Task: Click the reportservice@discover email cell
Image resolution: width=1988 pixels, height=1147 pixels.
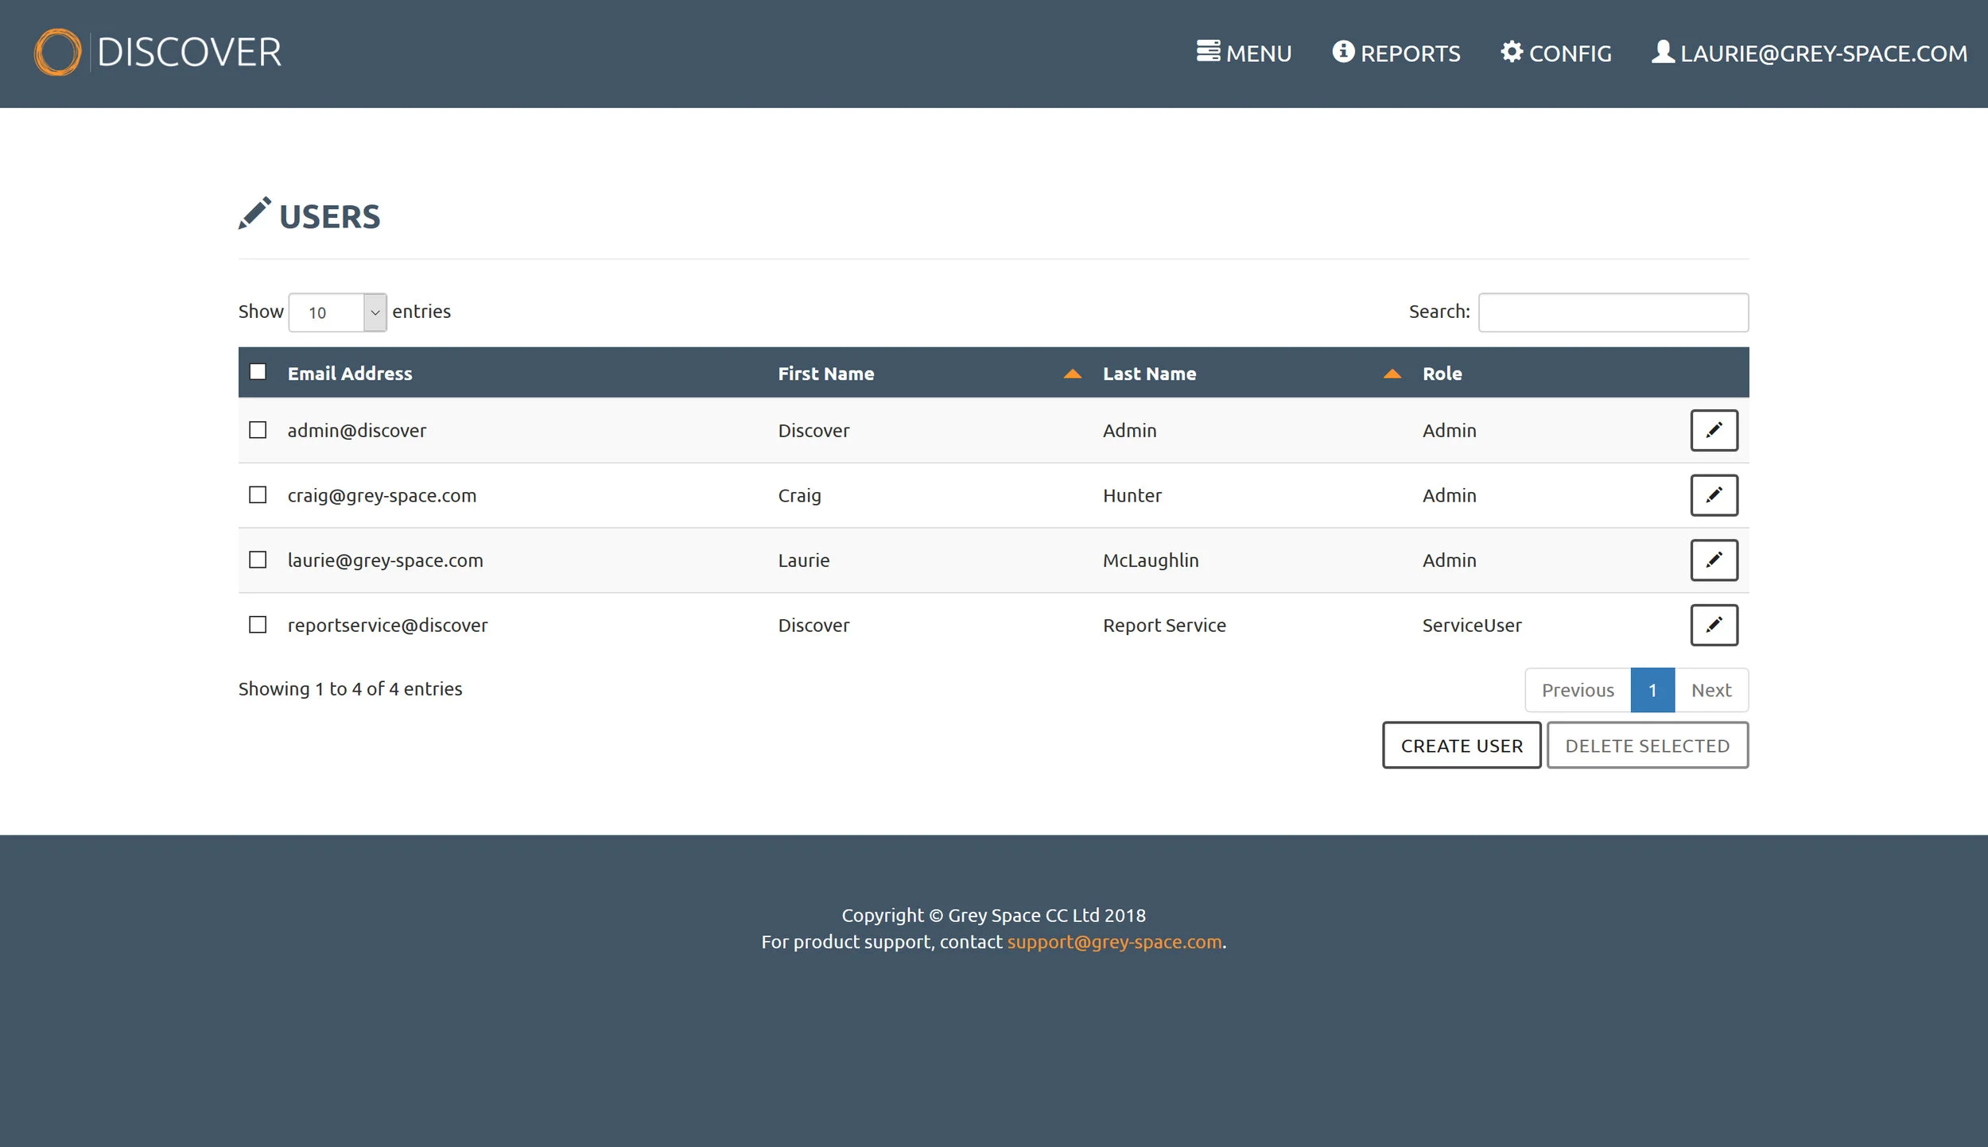Action: (x=387, y=625)
